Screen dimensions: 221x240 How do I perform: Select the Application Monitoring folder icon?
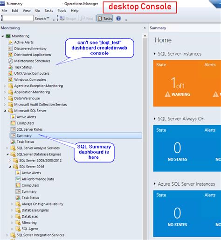click(10, 92)
